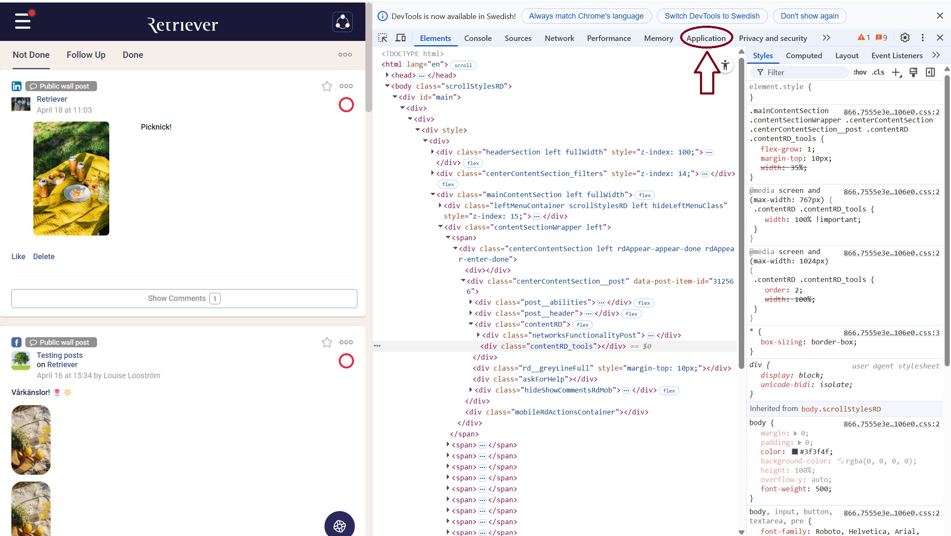The image size is (951, 536).
Task: Open the first lemon basket image thumbnail
Action: point(31,440)
